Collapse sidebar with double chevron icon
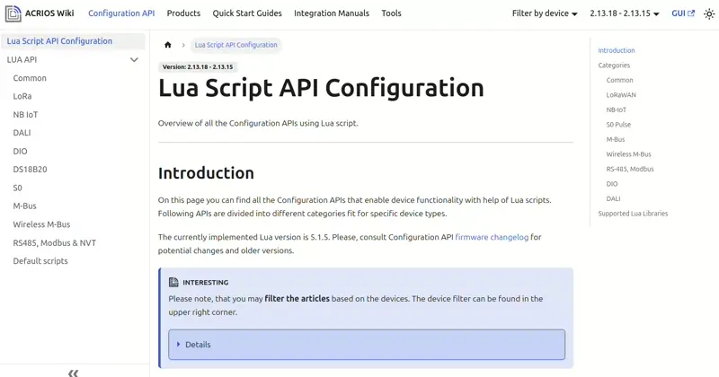719x377 pixels. (73, 372)
